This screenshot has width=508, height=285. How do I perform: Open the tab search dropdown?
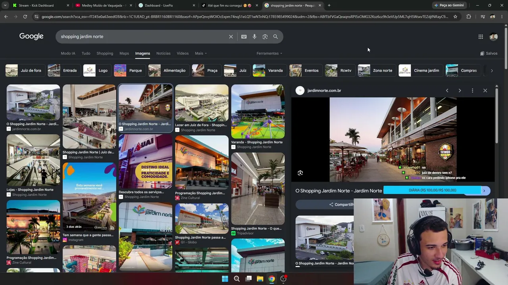point(6,6)
